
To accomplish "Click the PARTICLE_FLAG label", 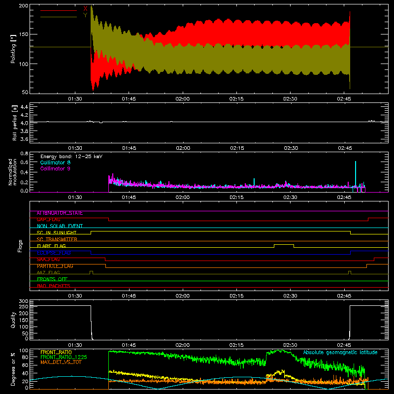I will pyautogui.click(x=55, y=266).
